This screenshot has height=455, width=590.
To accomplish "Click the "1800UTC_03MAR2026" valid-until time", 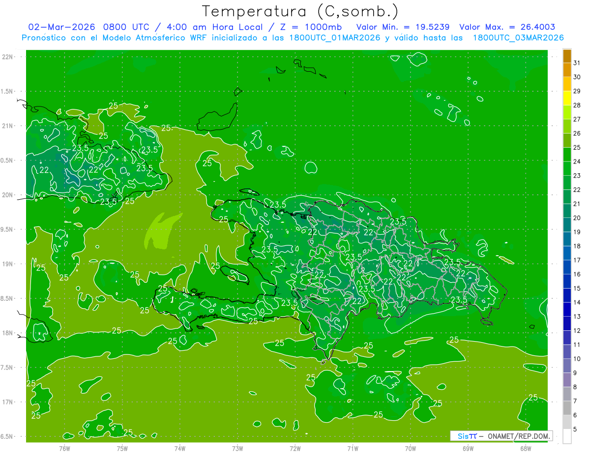I will (518, 38).
